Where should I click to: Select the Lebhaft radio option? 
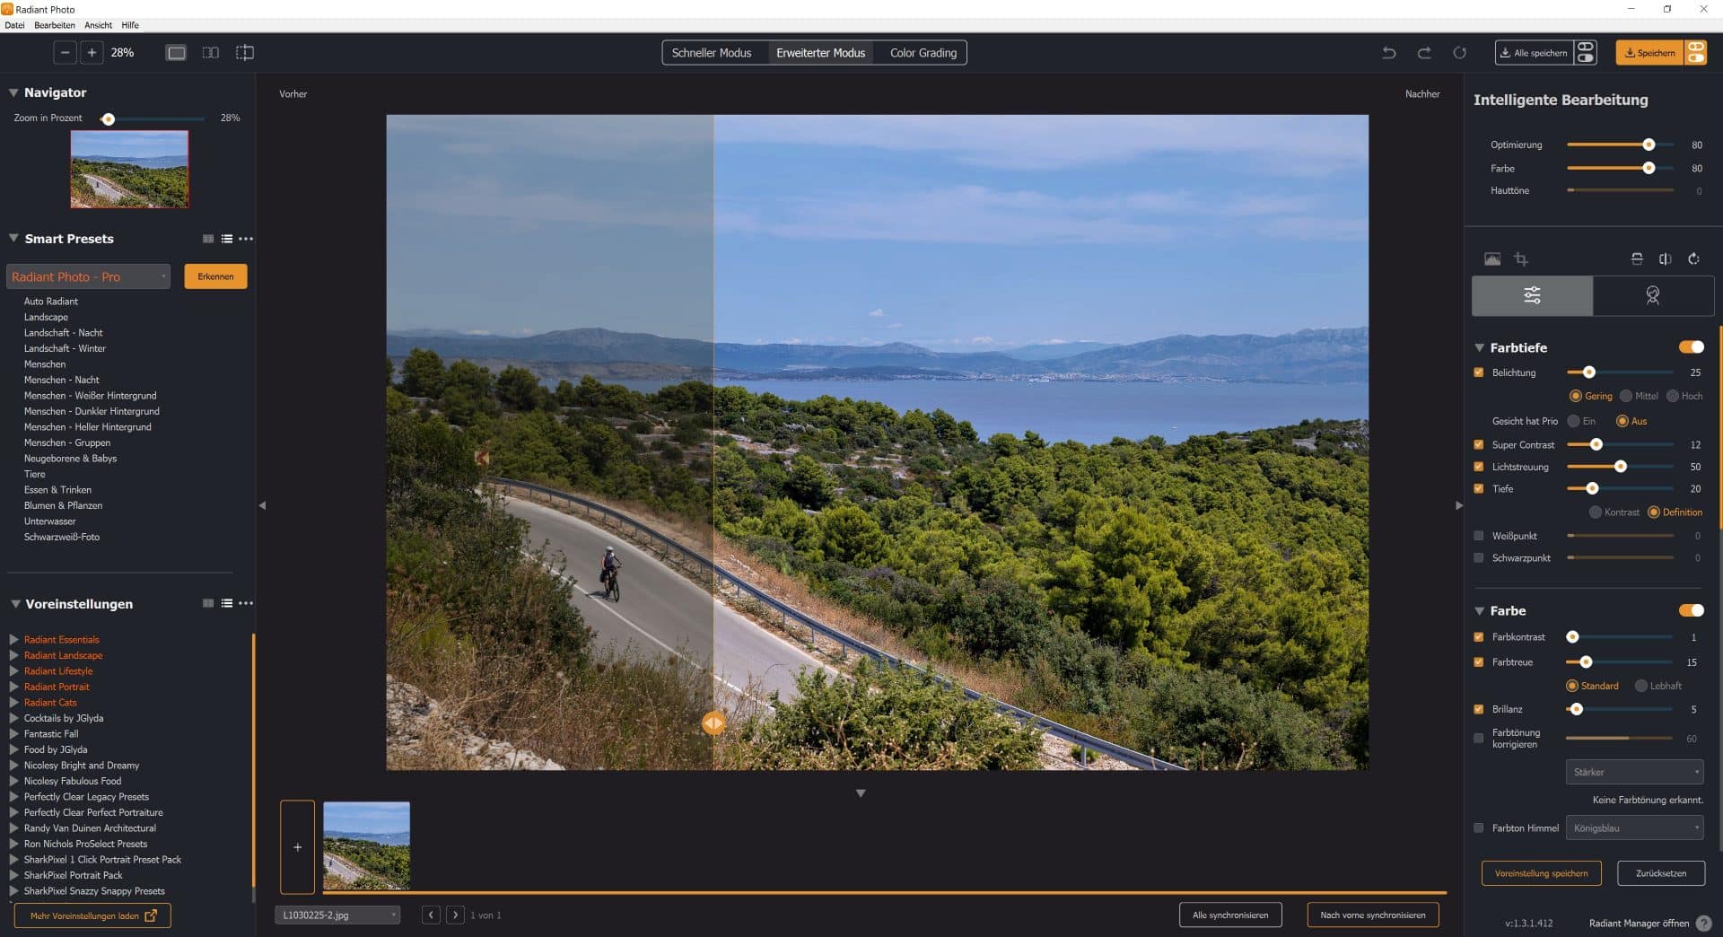point(1641,686)
